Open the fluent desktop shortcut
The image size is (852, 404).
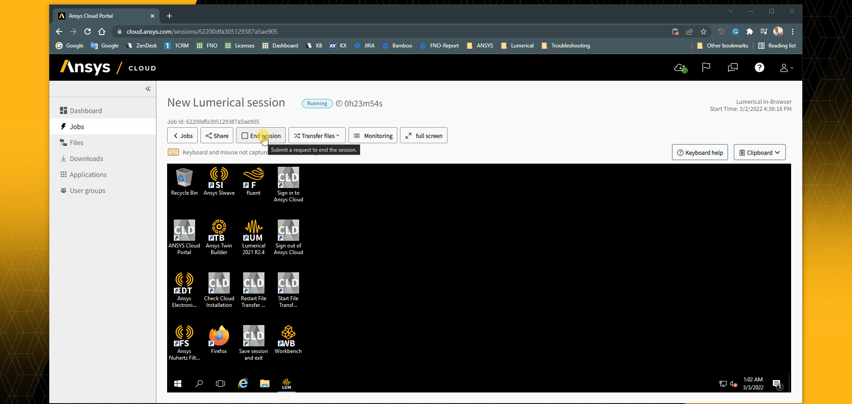253,182
